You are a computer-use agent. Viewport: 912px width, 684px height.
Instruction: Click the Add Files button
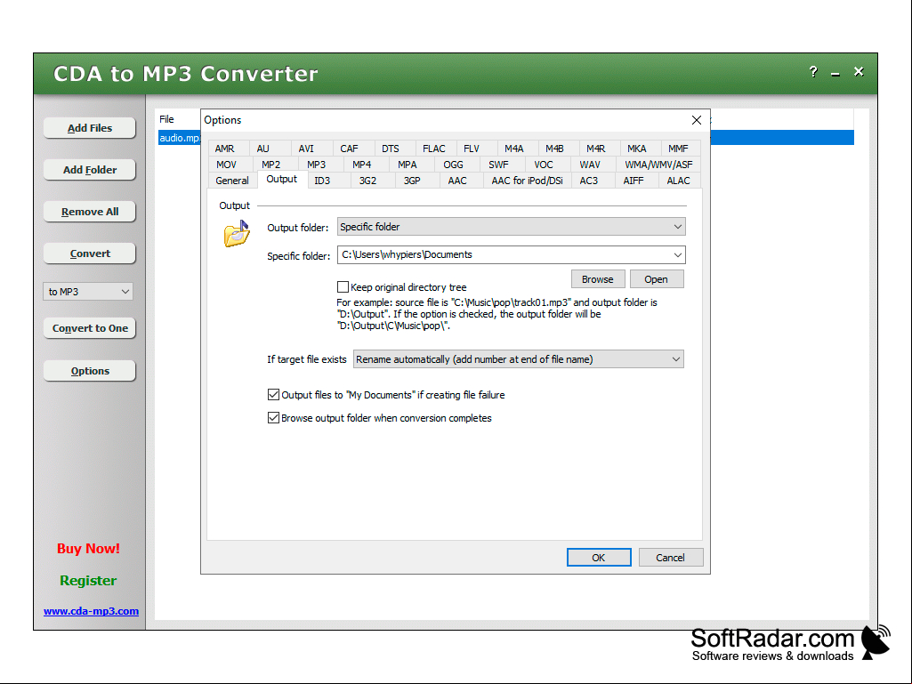point(90,128)
